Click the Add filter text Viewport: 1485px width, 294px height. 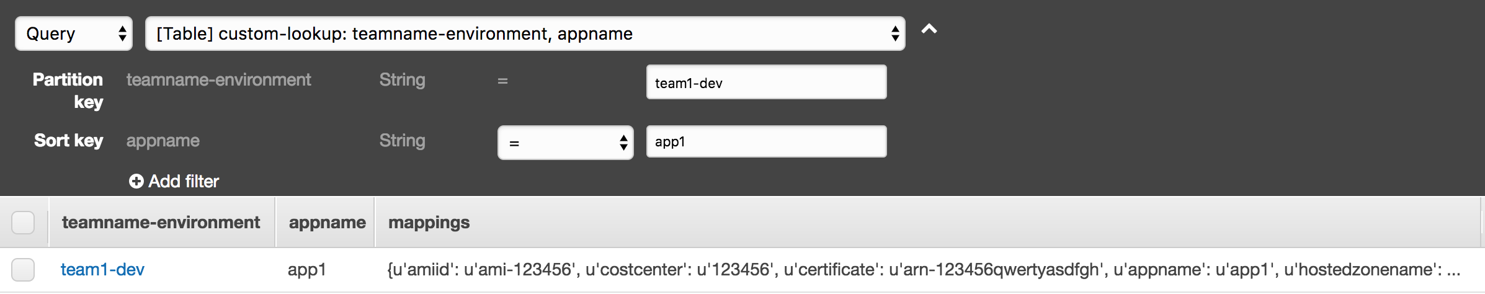click(184, 181)
